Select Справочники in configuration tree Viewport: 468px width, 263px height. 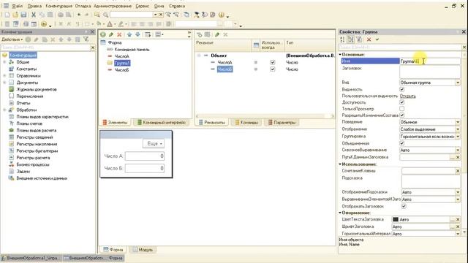[29, 76]
